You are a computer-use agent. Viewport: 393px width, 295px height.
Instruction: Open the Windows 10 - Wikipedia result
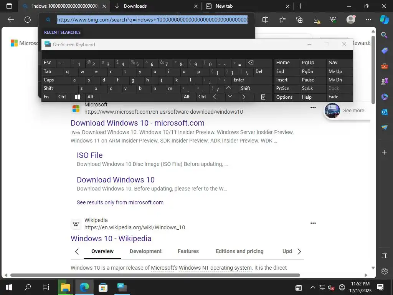pyautogui.click(x=111, y=239)
